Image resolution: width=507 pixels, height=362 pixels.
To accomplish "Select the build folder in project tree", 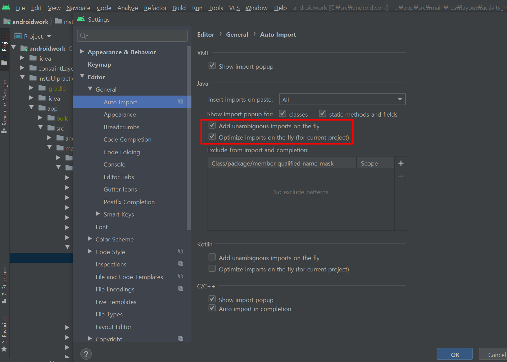I will 63,118.
